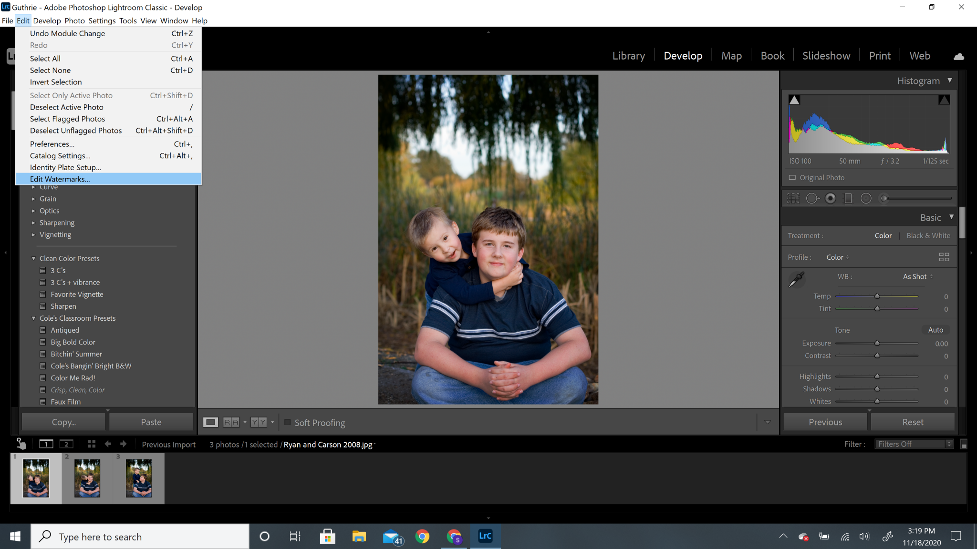
Task: Collapse the Cole's Classroom Presets group
Action: pos(33,318)
